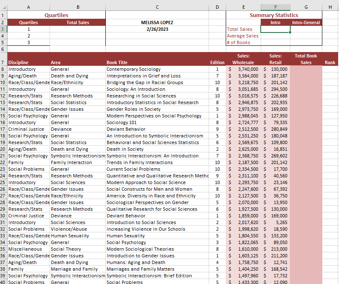The image size is (339, 284).
Task: Click the MELISSA LOPEZ cell
Action: [x=157, y=22]
